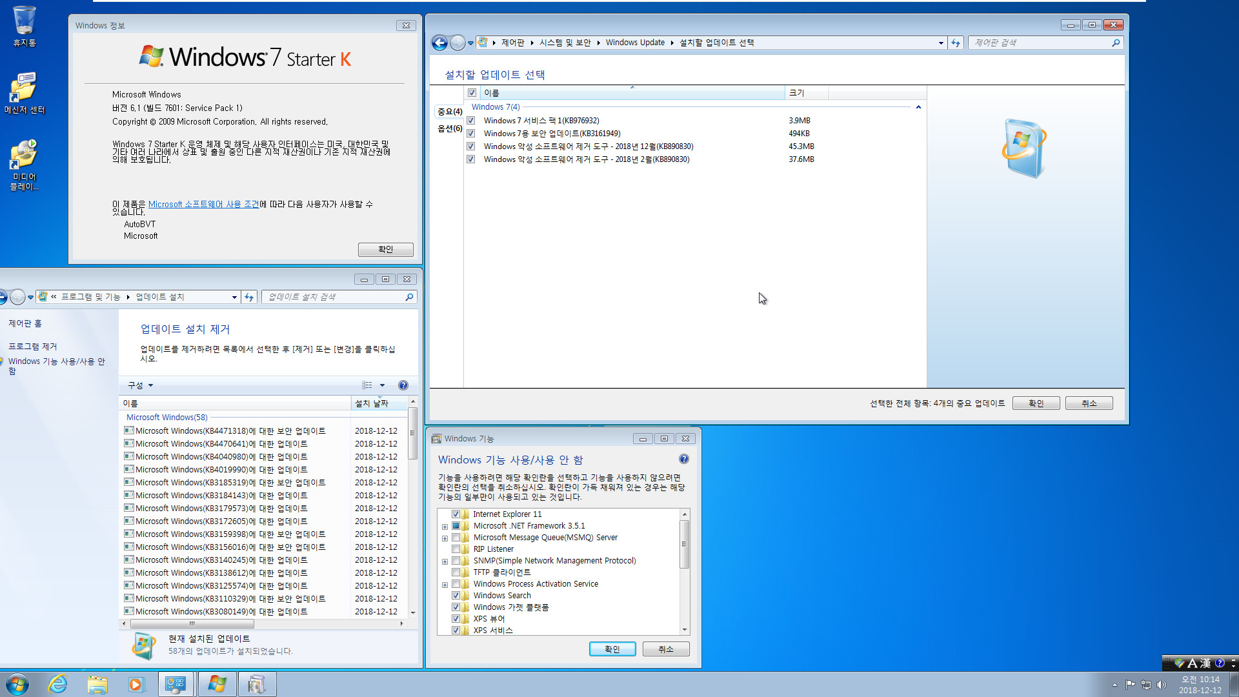
Task: Open Microsoft Software License Terms link
Action: coord(204,204)
